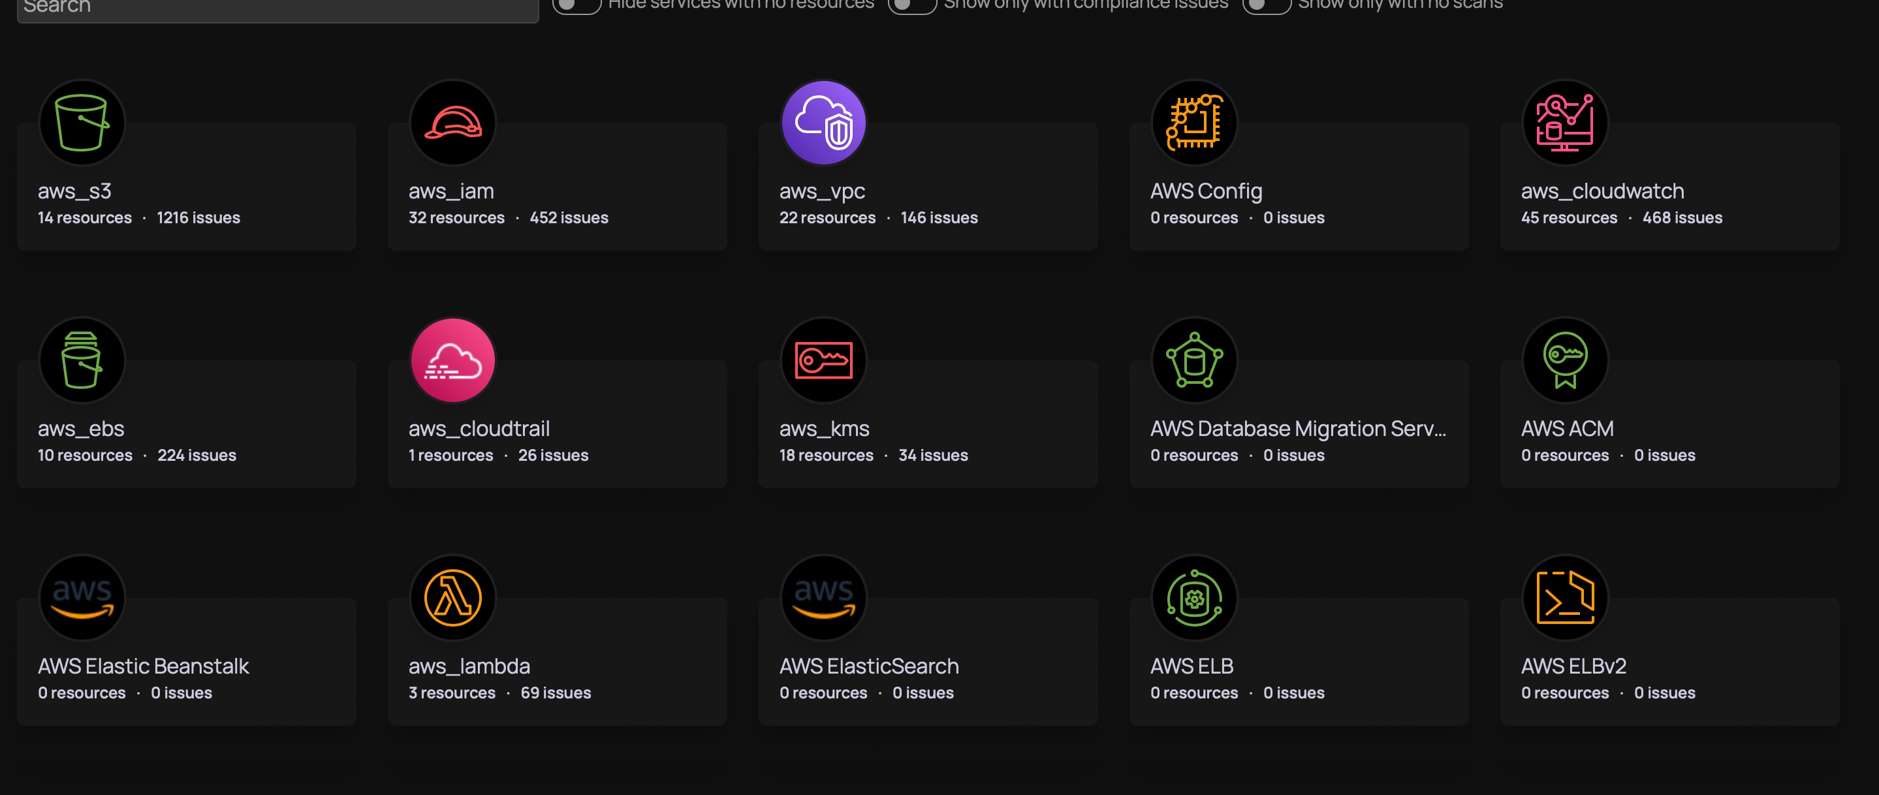This screenshot has width=1879, height=795.
Task: Open the AWS Elastic Beanstalk title
Action: click(143, 666)
